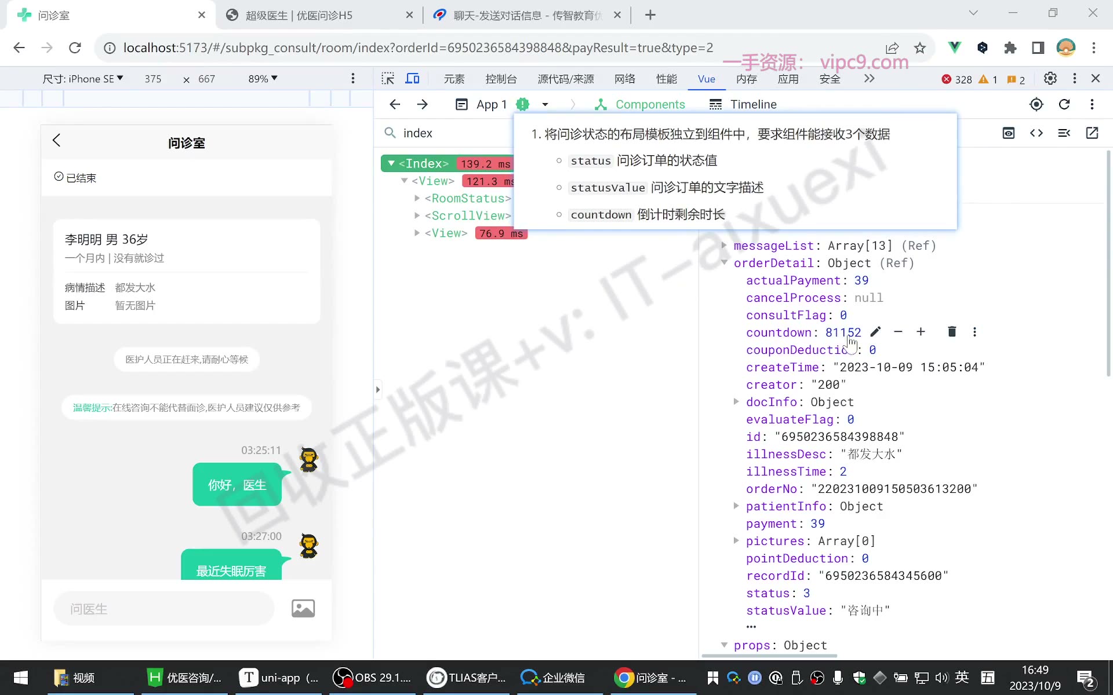Switch to the 控制台 DevTools tab
The image size is (1113, 695).
pos(501,79)
